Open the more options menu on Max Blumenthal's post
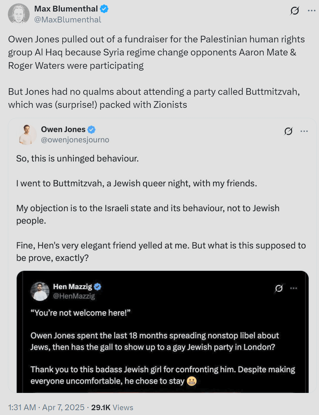319x415 pixels. [311, 11]
